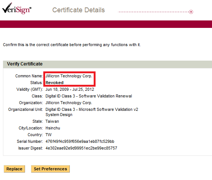The width and height of the screenshot is (212, 180).
Task: Select the Organization value JMicron Technology Corp.
Action: pyautogui.click(x=69, y=103)
